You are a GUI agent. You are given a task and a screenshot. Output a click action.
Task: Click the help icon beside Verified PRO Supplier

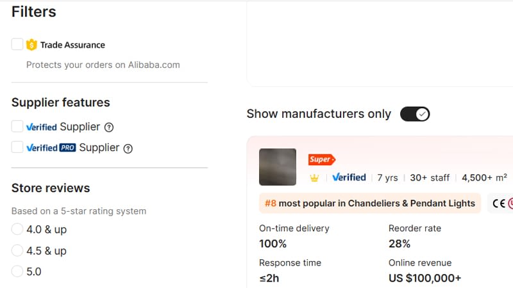pyautogui.click(x=128, y=148)
